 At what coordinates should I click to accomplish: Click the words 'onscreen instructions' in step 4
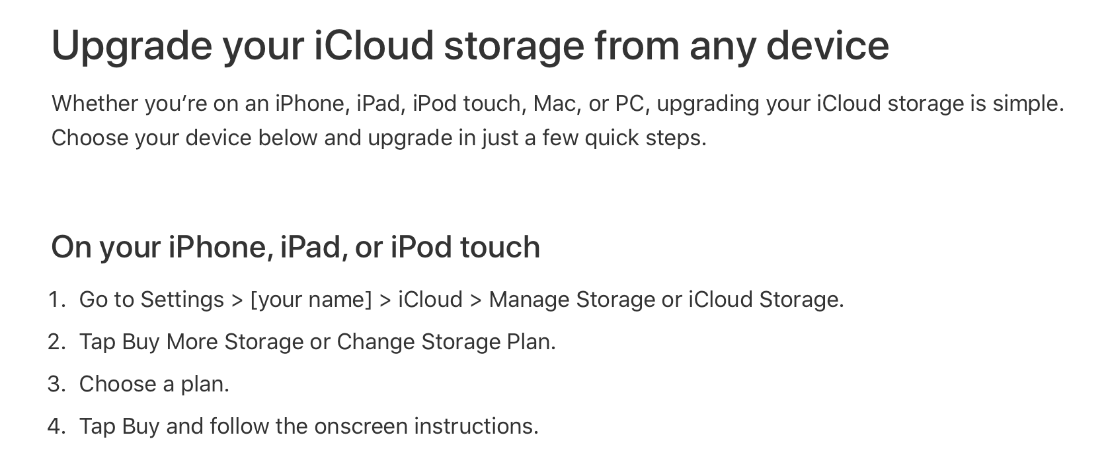(426, 426)
